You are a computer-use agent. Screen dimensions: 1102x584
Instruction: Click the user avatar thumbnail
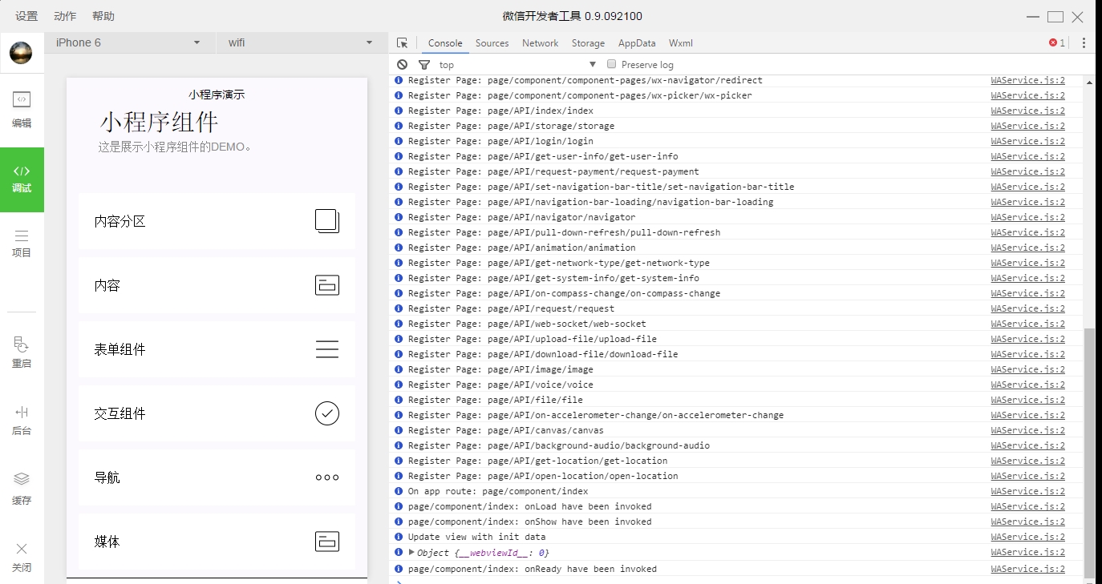pos(21,54)
